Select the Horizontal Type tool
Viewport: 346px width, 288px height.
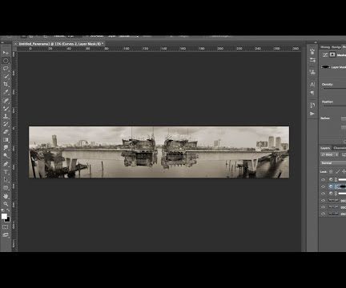6,172
